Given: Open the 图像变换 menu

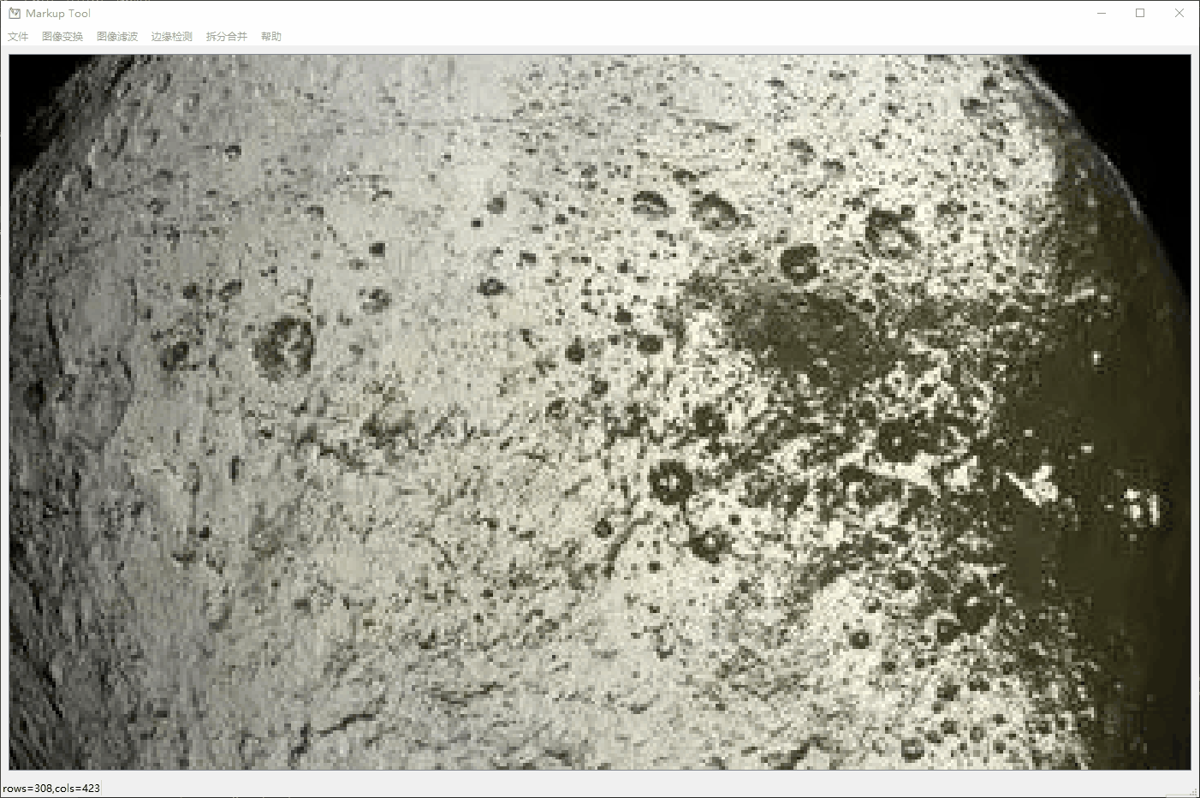Looking at the screenshot, I should [x=62, y=37].
